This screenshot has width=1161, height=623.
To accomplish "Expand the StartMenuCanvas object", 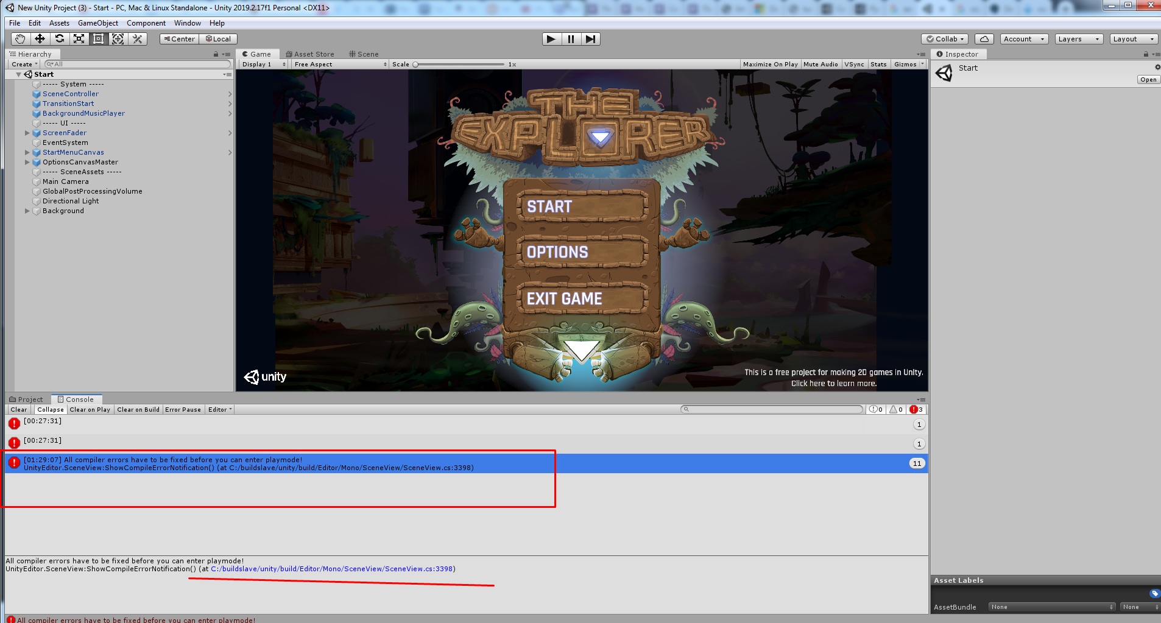I will pos(27,152).
